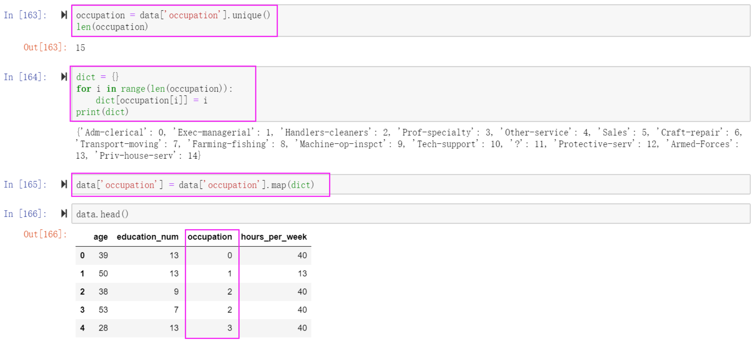Click row index 4 in the dataframe
The image size is (756, 351).
coord(82,328)
